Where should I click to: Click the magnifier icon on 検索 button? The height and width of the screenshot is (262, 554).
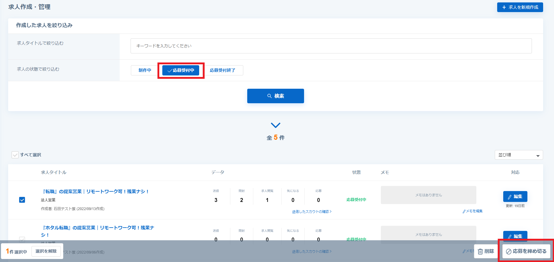(x=269, y=96)
